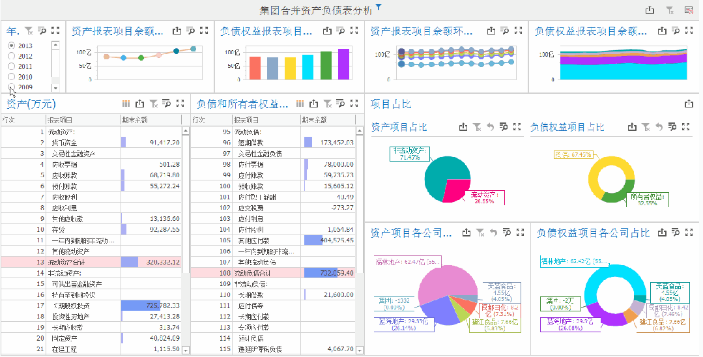Image resolution: width=703 pixels, height=357 pixels.
Task: Click blue filter funnel beside dashboard title
Action: click(x=379, y=7)
